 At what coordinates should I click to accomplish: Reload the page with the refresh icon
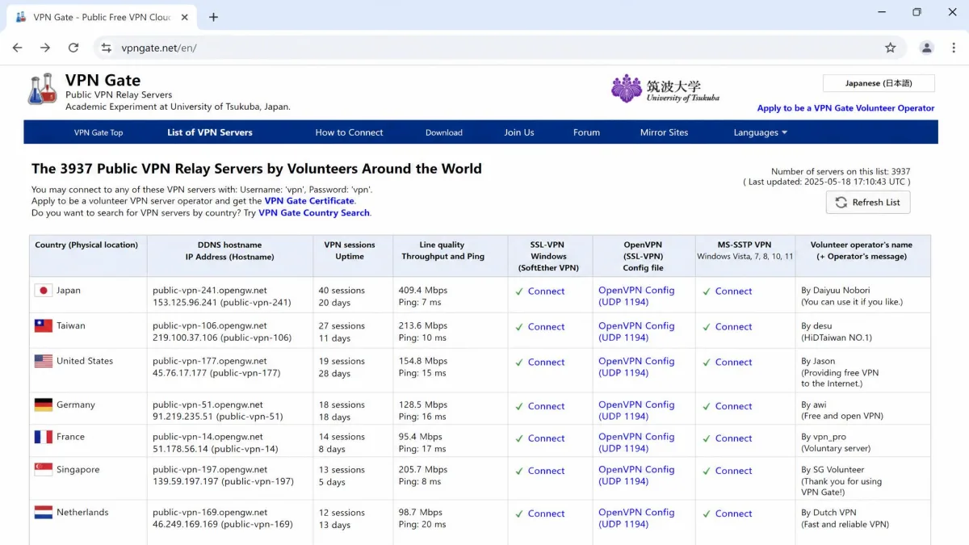(x=73, y=48)
